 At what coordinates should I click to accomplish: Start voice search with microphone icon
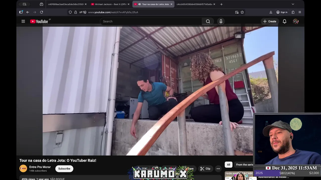(x=221, y=21)
